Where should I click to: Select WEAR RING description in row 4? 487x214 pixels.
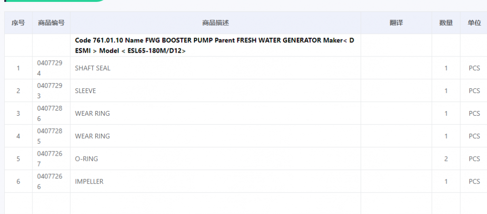pos(92,136)
